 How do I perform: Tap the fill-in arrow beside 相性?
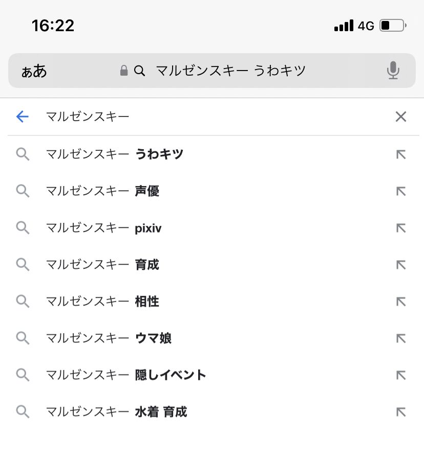point(400,302)
